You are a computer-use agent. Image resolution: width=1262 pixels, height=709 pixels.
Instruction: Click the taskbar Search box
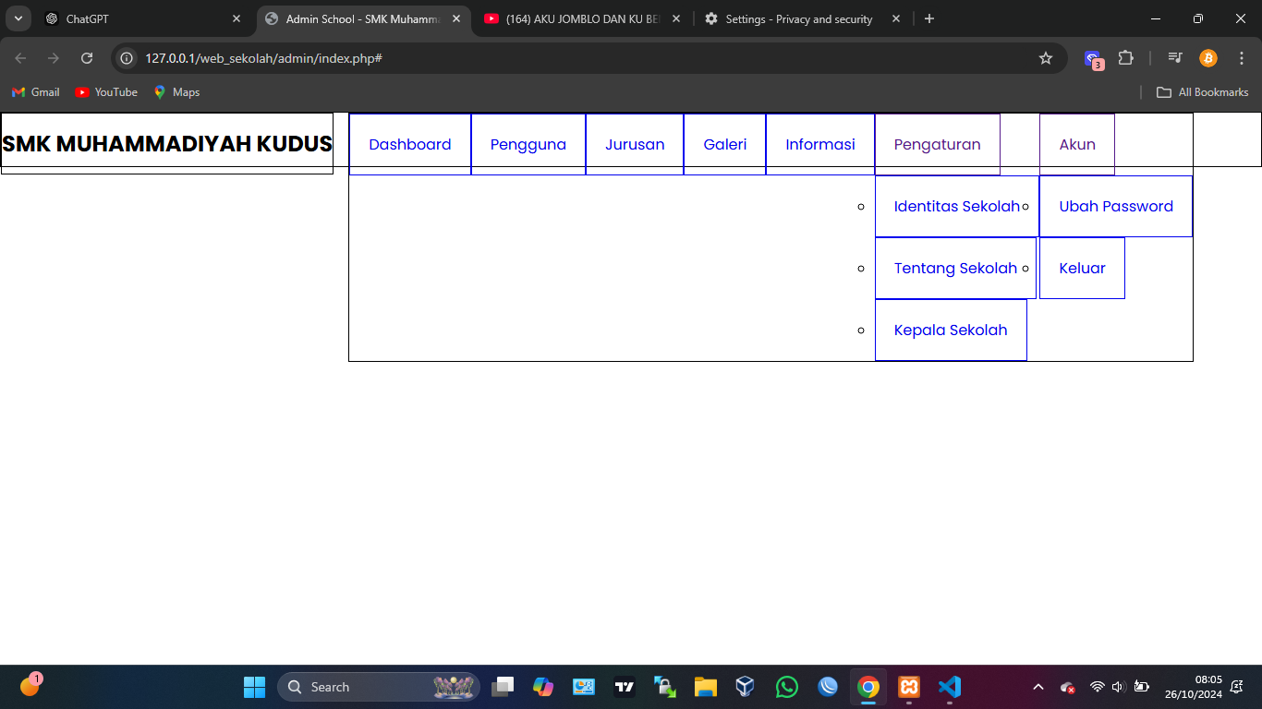click(379, 687)
